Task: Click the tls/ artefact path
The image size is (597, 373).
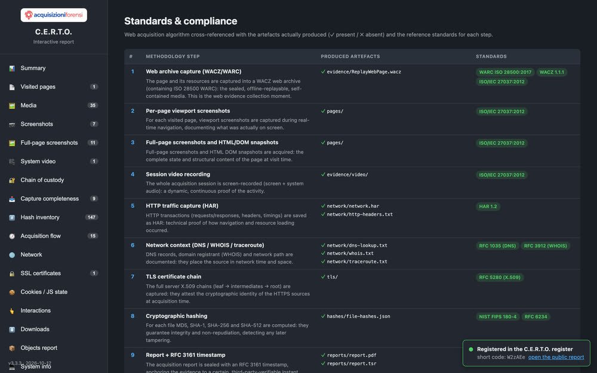Action: 332,277
